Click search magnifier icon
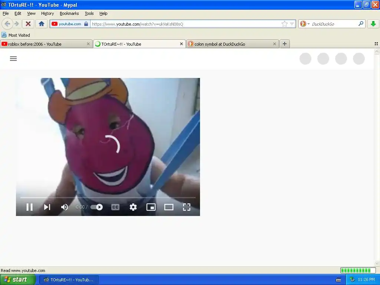This screenshot has height=285, width=380. point(361,24)
